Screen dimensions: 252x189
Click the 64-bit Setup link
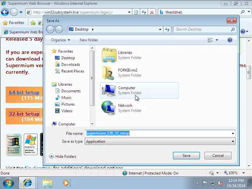click(24, 92)
